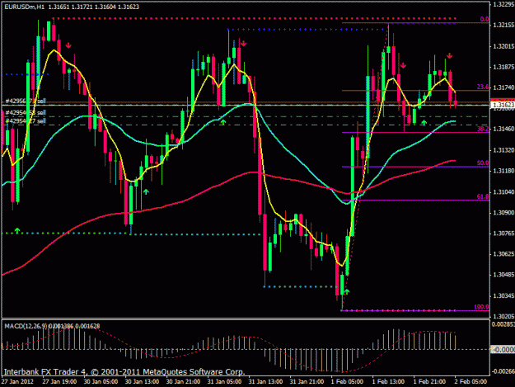Viewport: 515px width, 387px height.
Task: Select the red down arrow after the 1 Feb 13:00 high
Action: pos(403,65)
